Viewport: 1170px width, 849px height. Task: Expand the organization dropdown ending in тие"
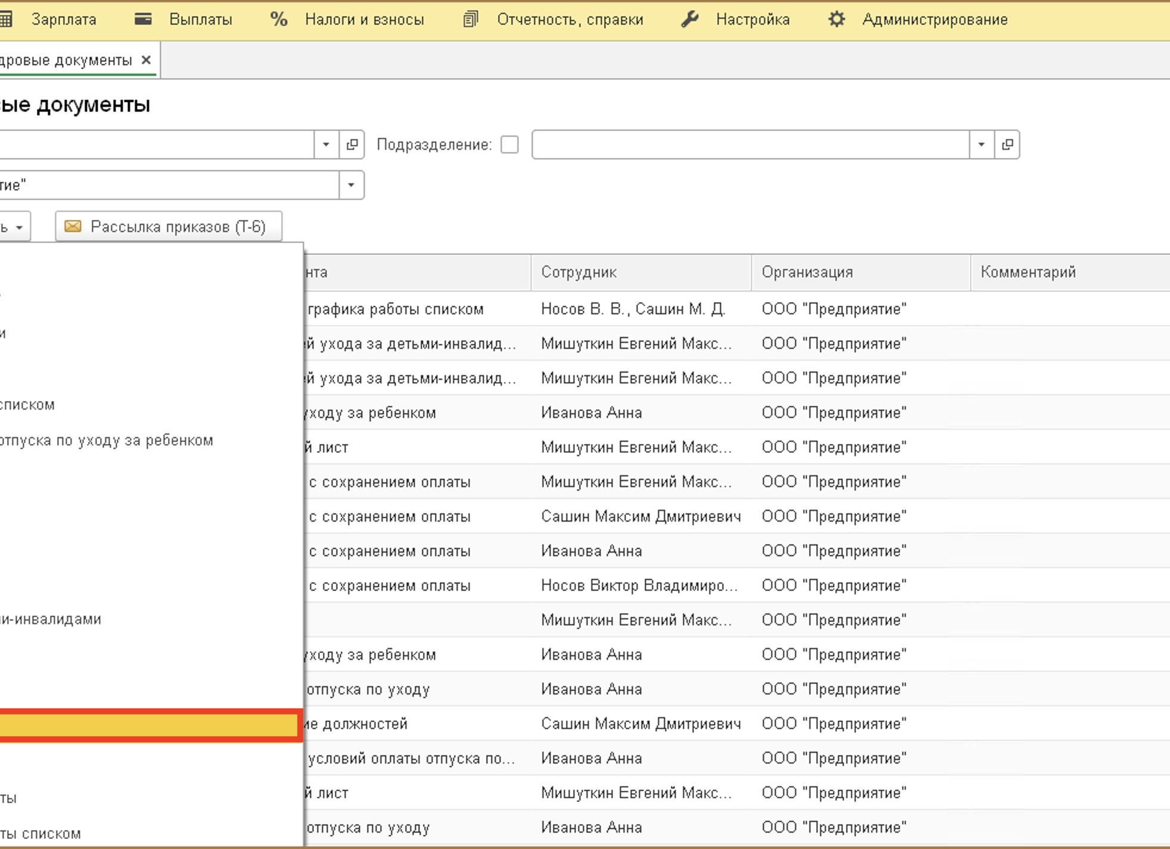click(351, 185)
